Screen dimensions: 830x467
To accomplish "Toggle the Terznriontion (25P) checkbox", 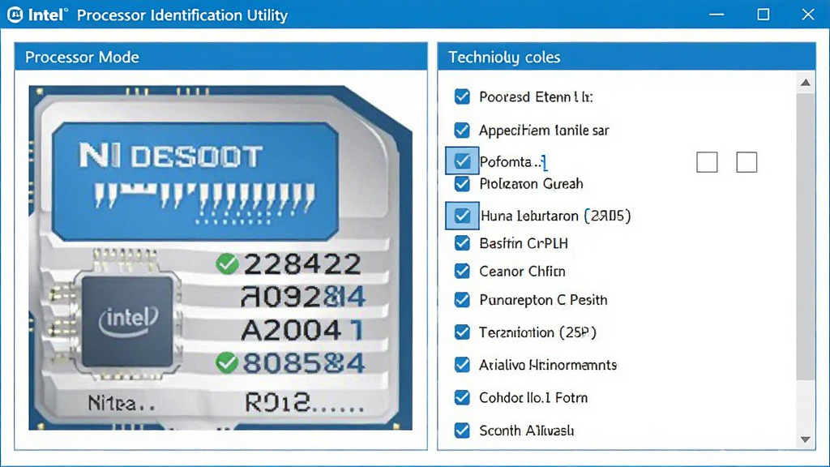I will (x=462, y=332).
